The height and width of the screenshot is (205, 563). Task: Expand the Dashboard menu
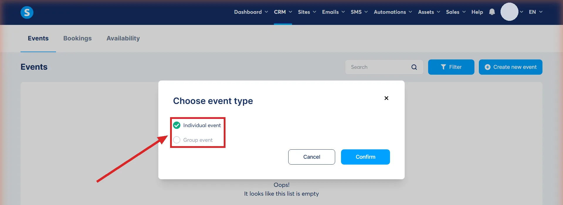pyautogui.click(x=251, y=12)
